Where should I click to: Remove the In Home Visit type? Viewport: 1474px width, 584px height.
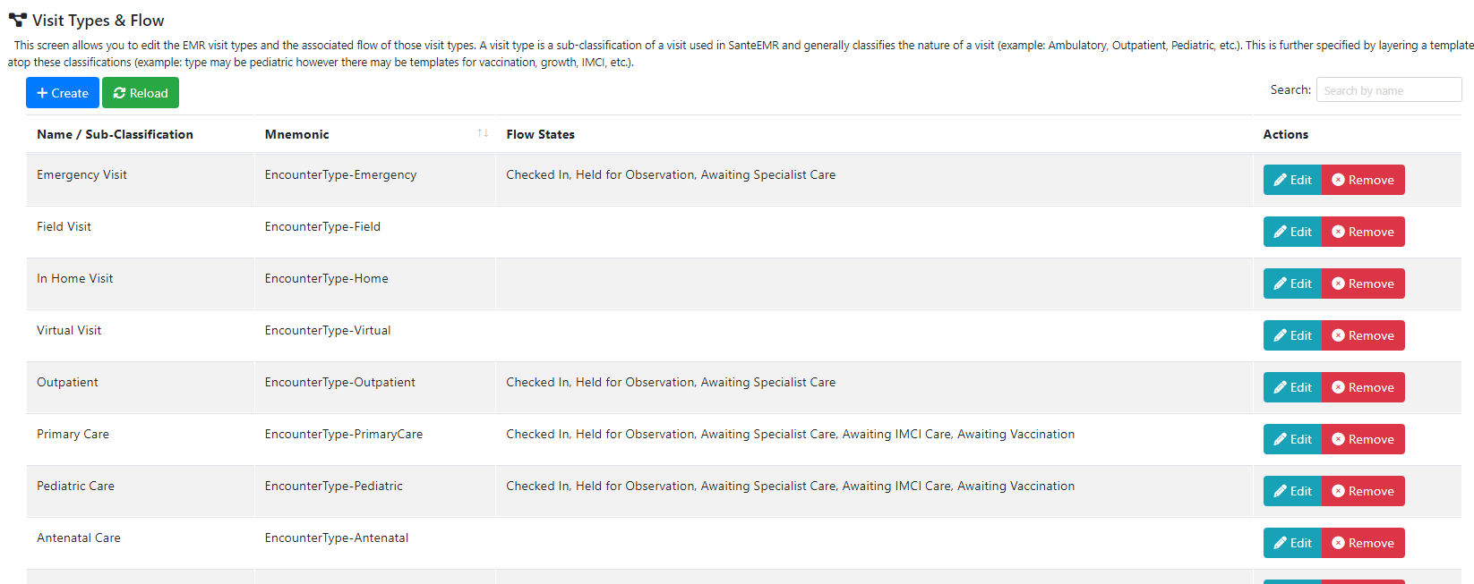coord(1362,284)
